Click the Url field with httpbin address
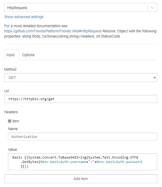 click(x=81, y=99)
